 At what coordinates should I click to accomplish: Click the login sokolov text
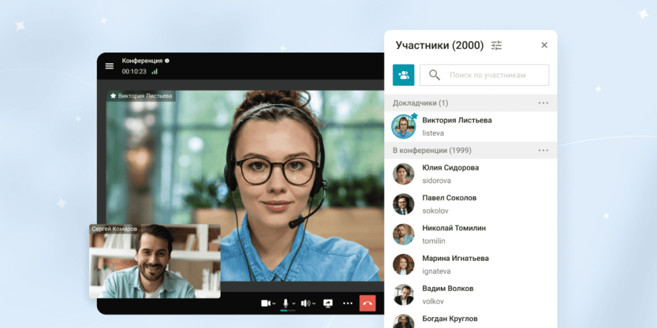435,211
